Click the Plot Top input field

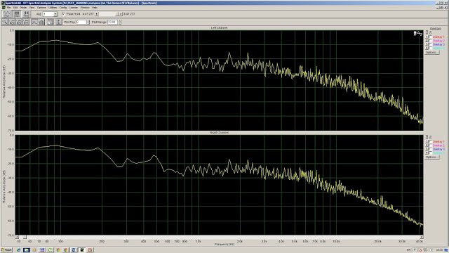(81, 22)
